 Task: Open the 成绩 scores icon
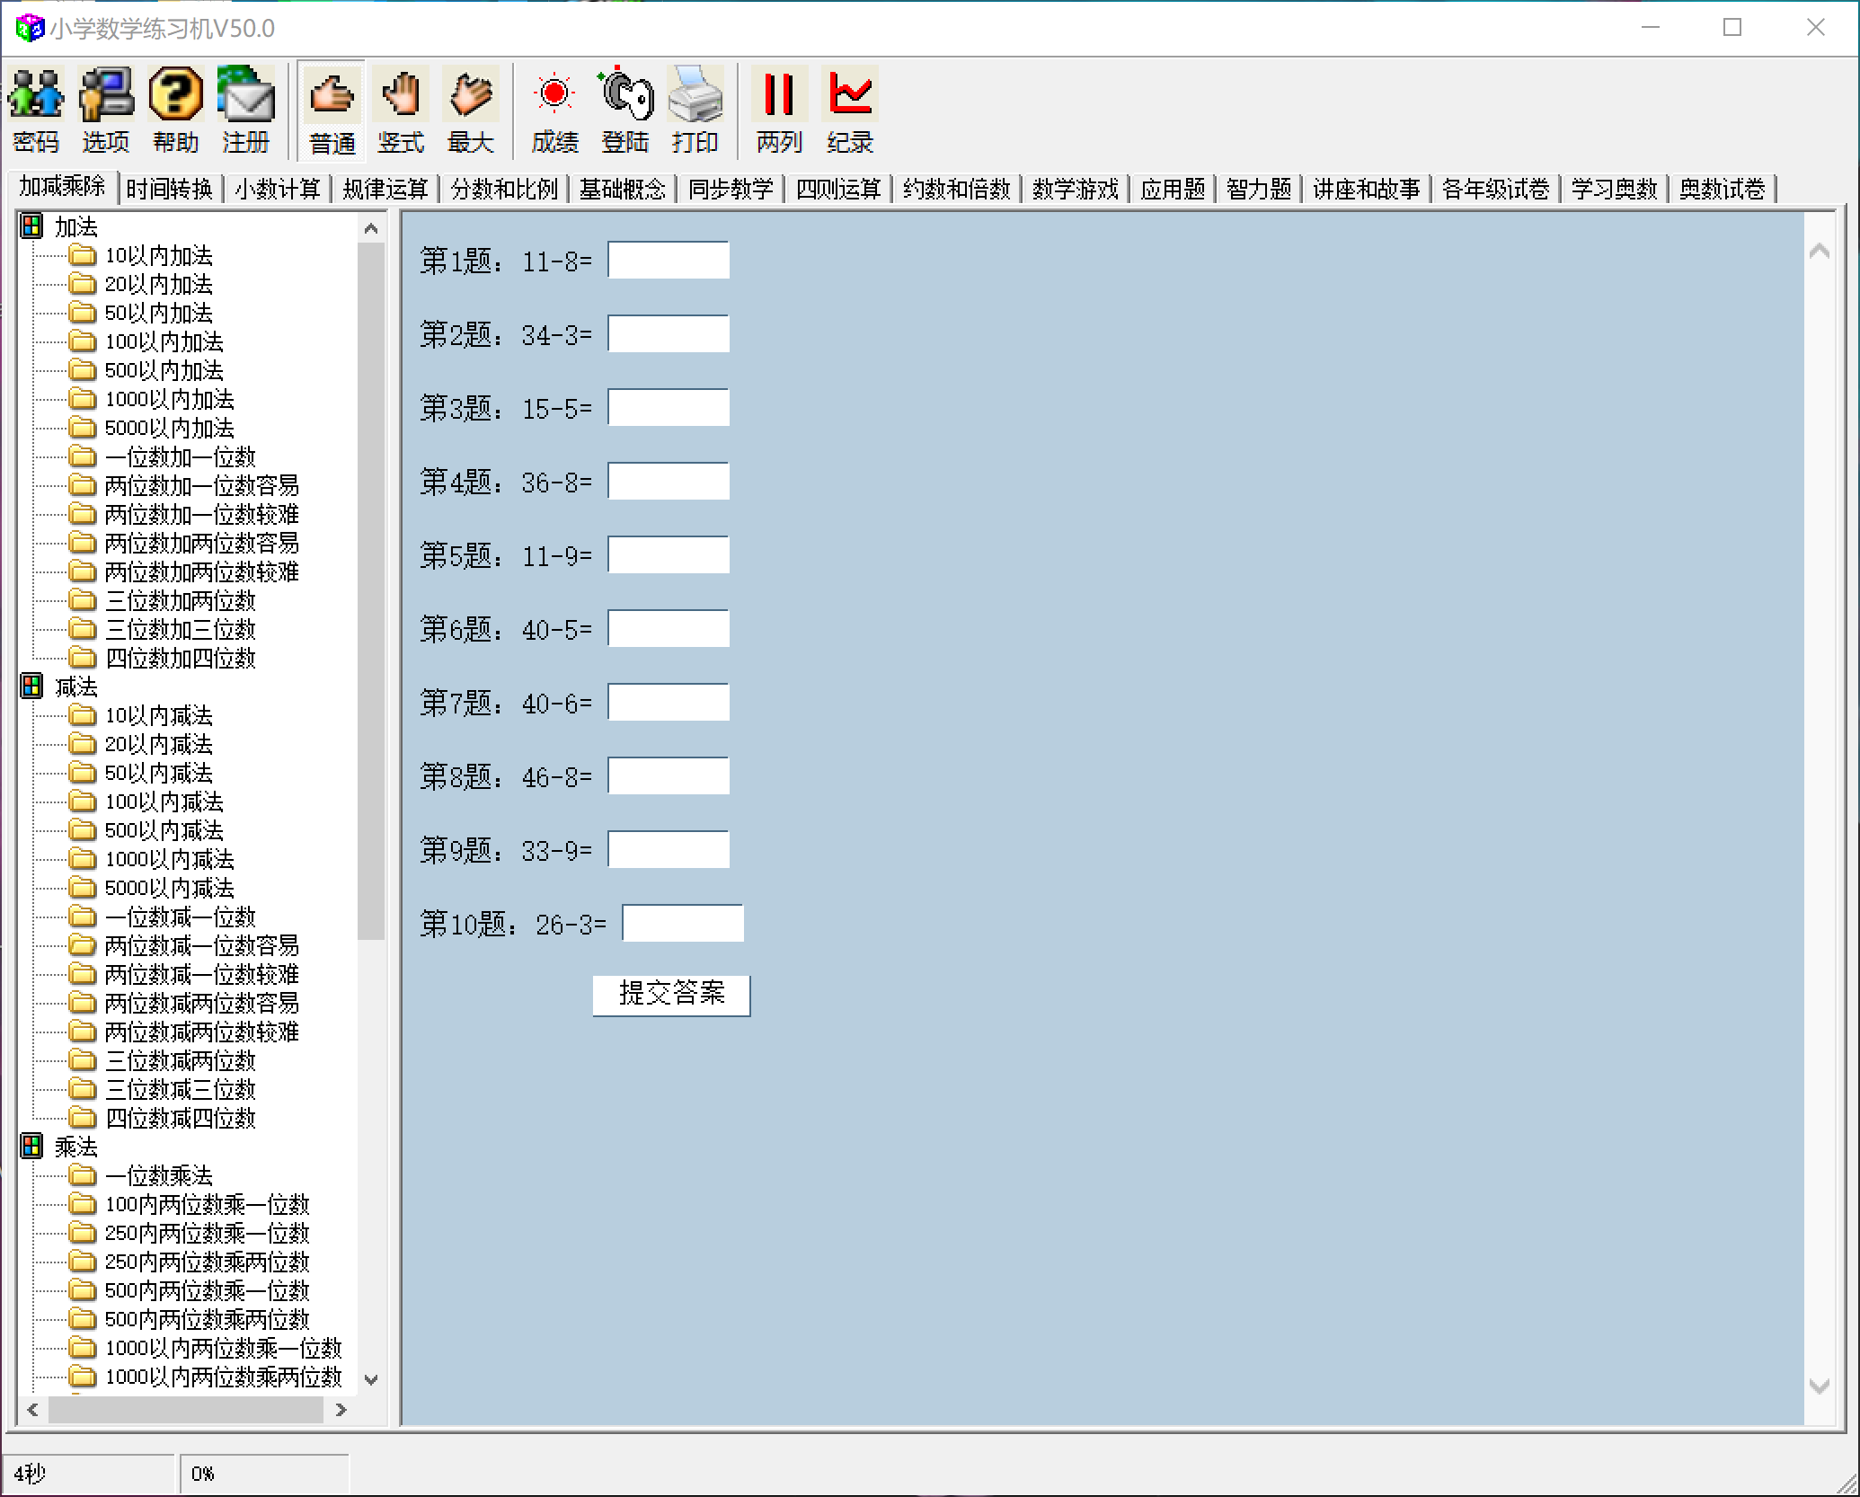(x=555, y=94)
